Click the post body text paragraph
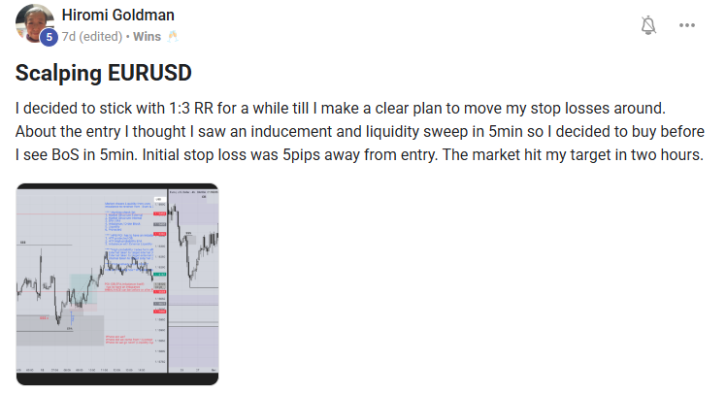 [359, 130]
